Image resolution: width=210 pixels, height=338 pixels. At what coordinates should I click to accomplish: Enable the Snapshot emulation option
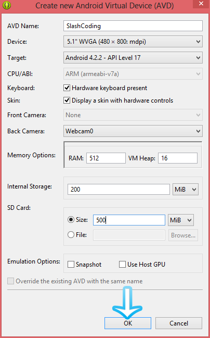click(x=71, y=265)
